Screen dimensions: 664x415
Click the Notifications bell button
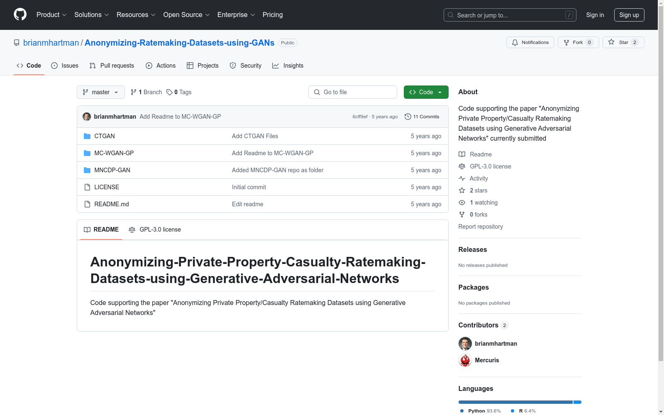coord(530,42)
